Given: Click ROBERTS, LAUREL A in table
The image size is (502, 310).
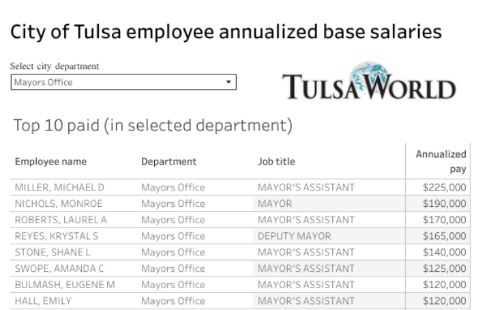Looking at the screenshot, I should tap(61, 220).
